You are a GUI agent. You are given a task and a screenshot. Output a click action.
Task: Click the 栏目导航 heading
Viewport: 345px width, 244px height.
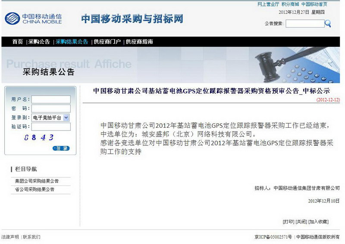pos(26,169)
